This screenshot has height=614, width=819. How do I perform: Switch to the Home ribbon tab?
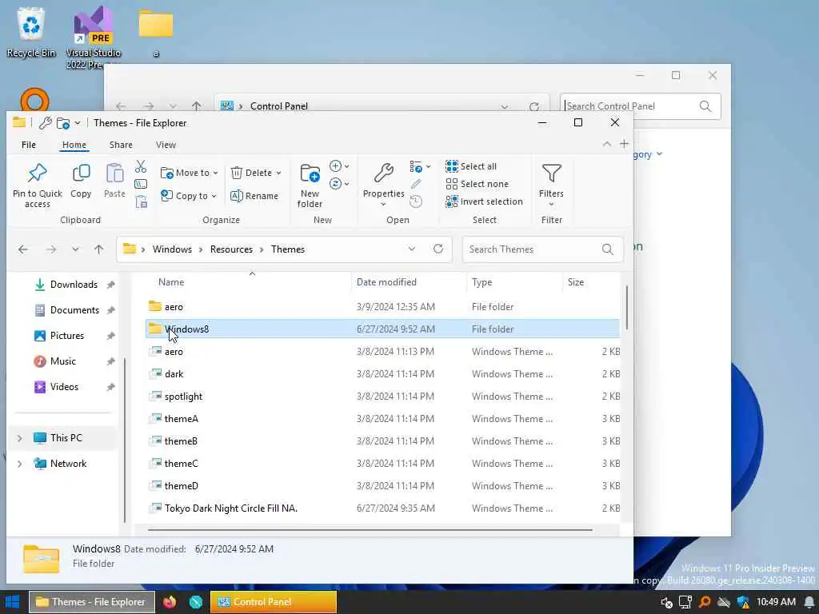point(74,145)
